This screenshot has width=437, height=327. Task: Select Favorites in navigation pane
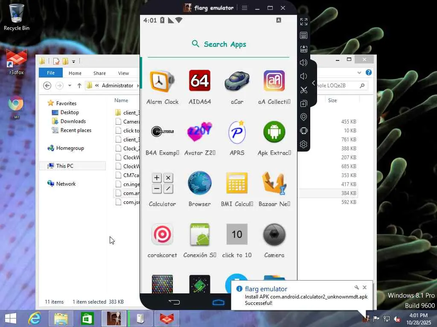click(x=66, y=103)
